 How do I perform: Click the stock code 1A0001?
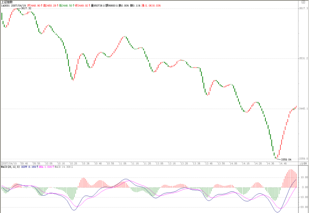pos(5,5)
